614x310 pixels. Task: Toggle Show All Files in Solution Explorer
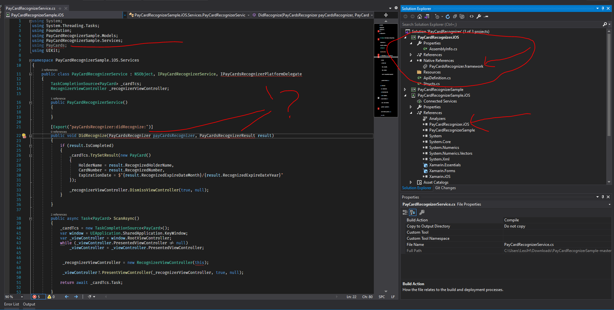(462, 16)
